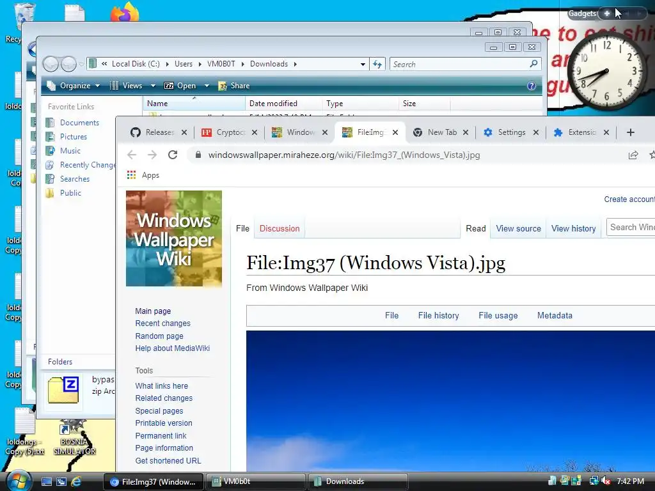Launch Internet Explorer from quick launch
655x491 pixels.
pos(76,481)
